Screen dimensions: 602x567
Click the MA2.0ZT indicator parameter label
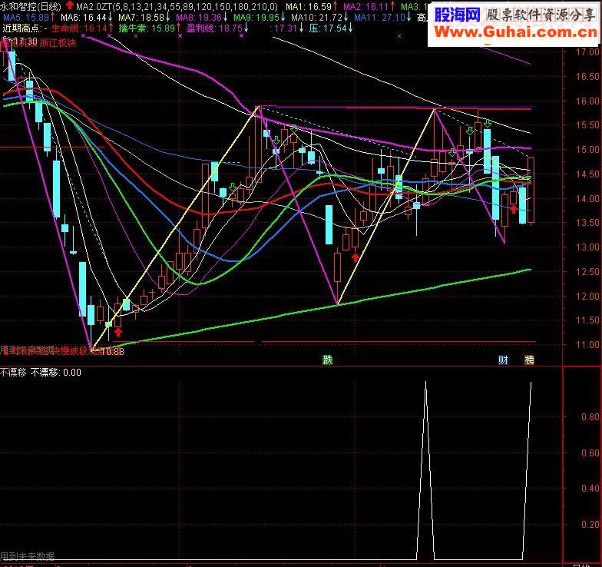pos(177,6)
